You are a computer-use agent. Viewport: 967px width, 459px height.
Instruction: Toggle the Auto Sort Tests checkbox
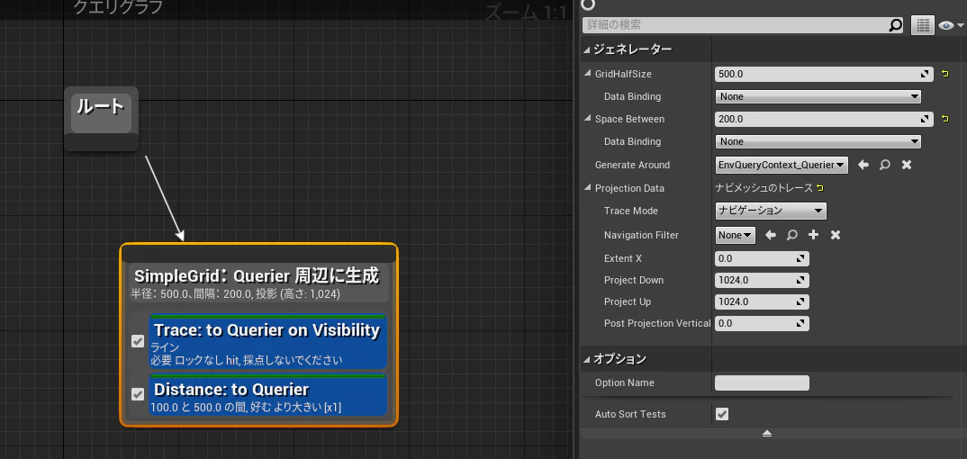point(722,414)
